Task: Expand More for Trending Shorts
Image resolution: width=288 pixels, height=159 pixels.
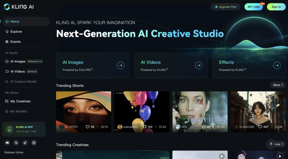Action: click(x=278, y=85)
